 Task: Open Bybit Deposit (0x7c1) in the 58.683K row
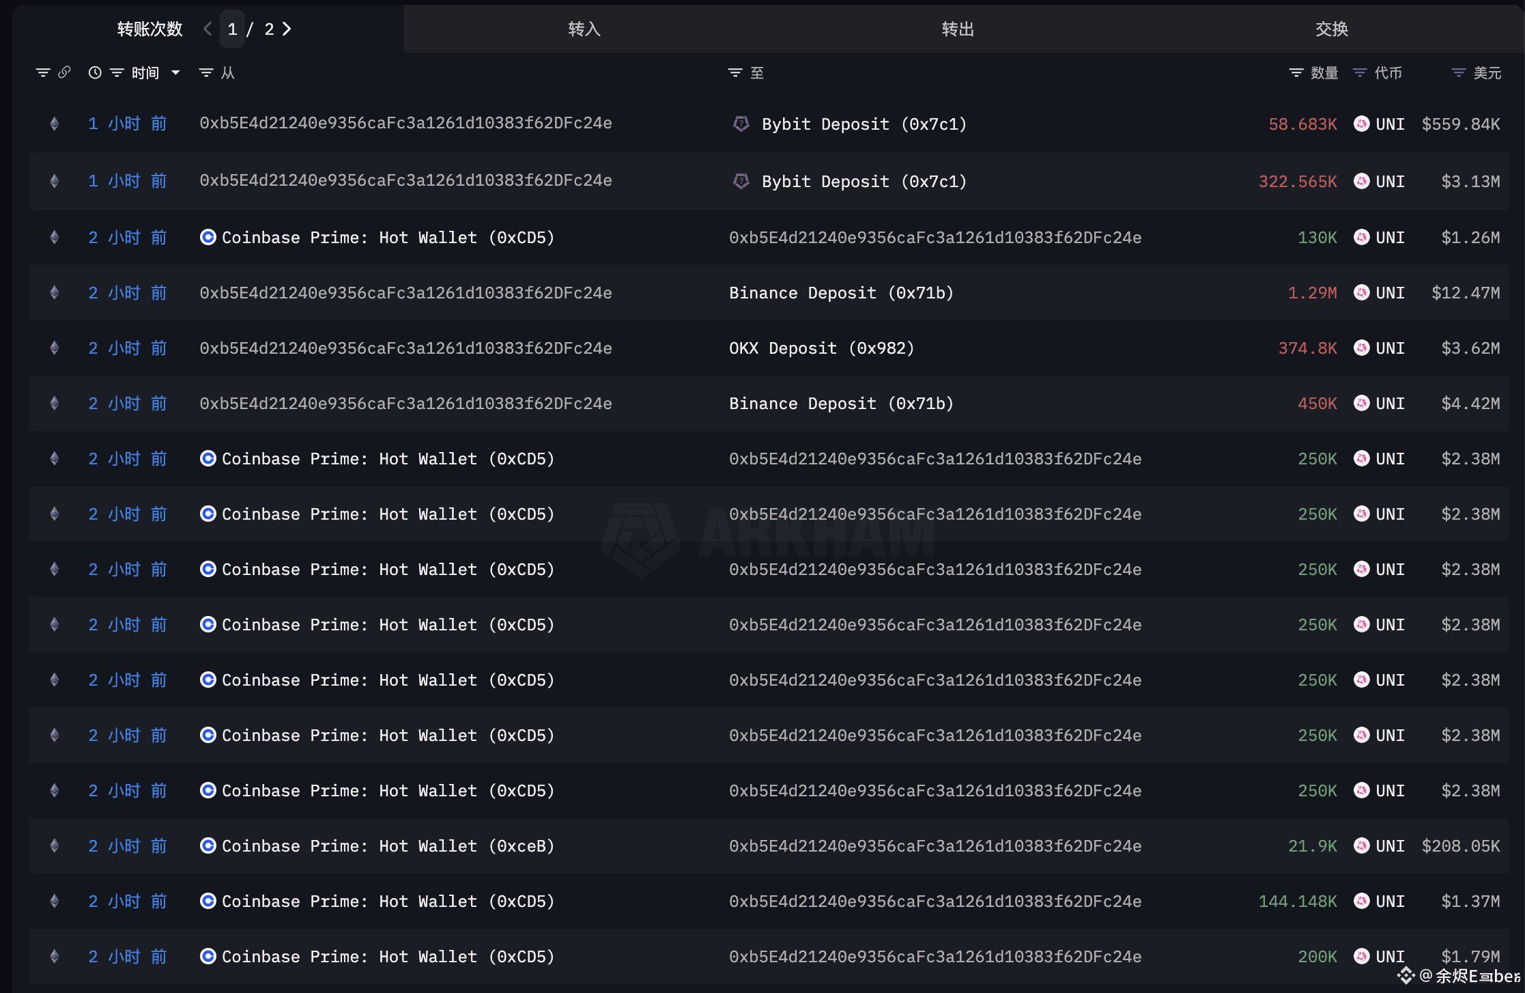coord(864,124)
